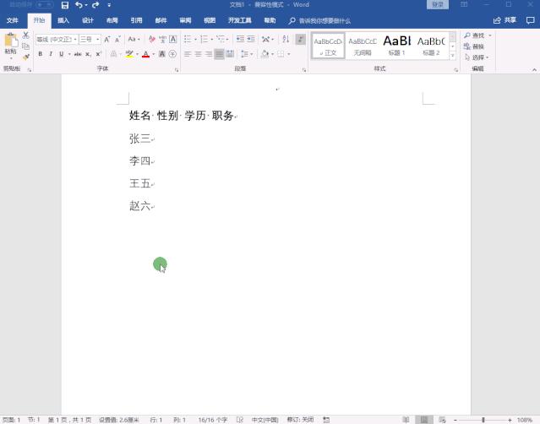Toggle the AutoSave switch
This screenshot has width=540, height=424.
45,5
